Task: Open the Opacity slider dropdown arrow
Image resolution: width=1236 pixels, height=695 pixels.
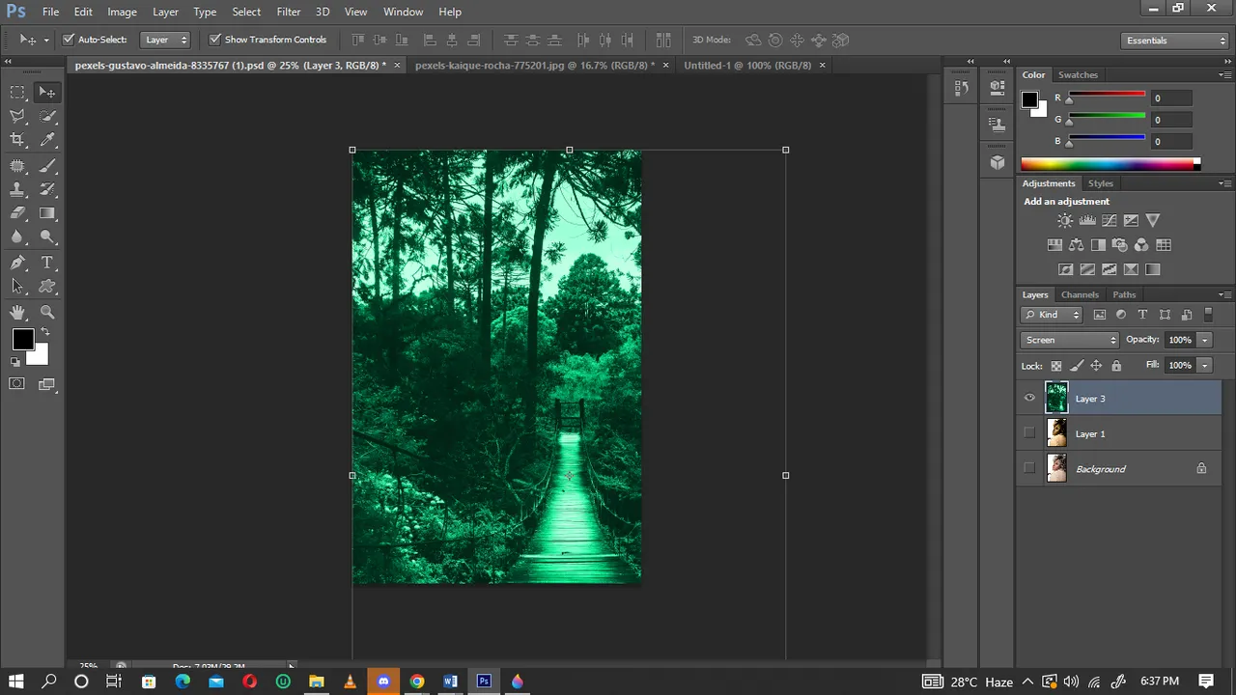Action: (1204, 340)
